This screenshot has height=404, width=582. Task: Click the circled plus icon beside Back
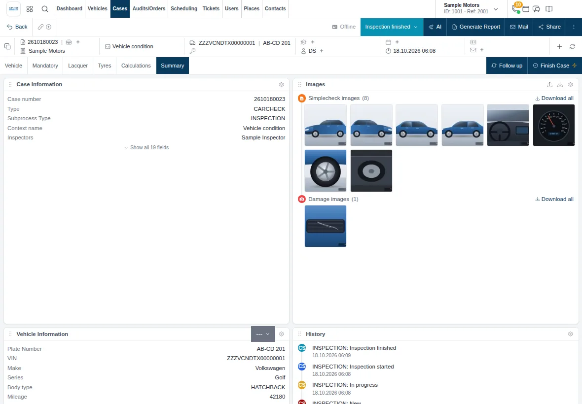pos(49,27)
